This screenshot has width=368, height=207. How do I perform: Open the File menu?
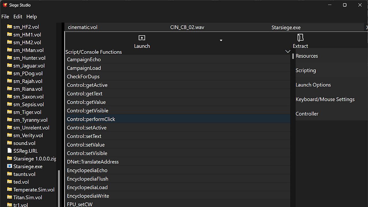(x=5, y=17)
